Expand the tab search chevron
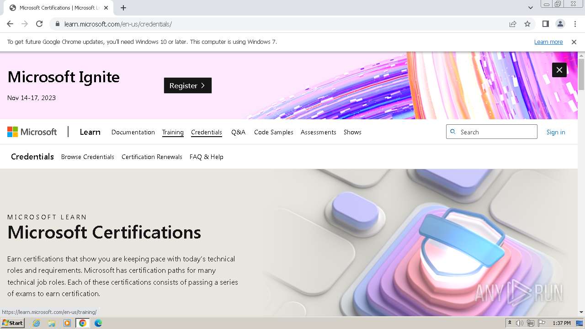585x329 pixels. pos(530,8)
